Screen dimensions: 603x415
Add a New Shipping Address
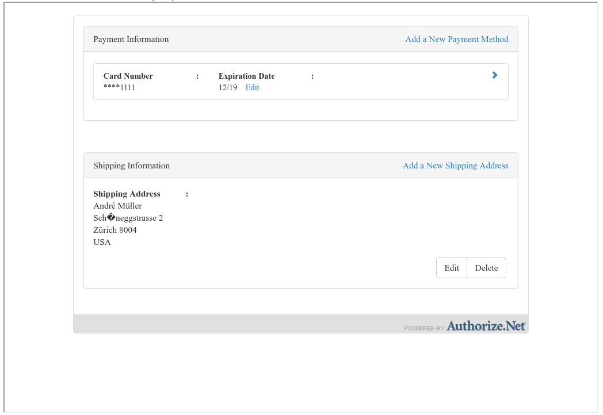[455, 166]
